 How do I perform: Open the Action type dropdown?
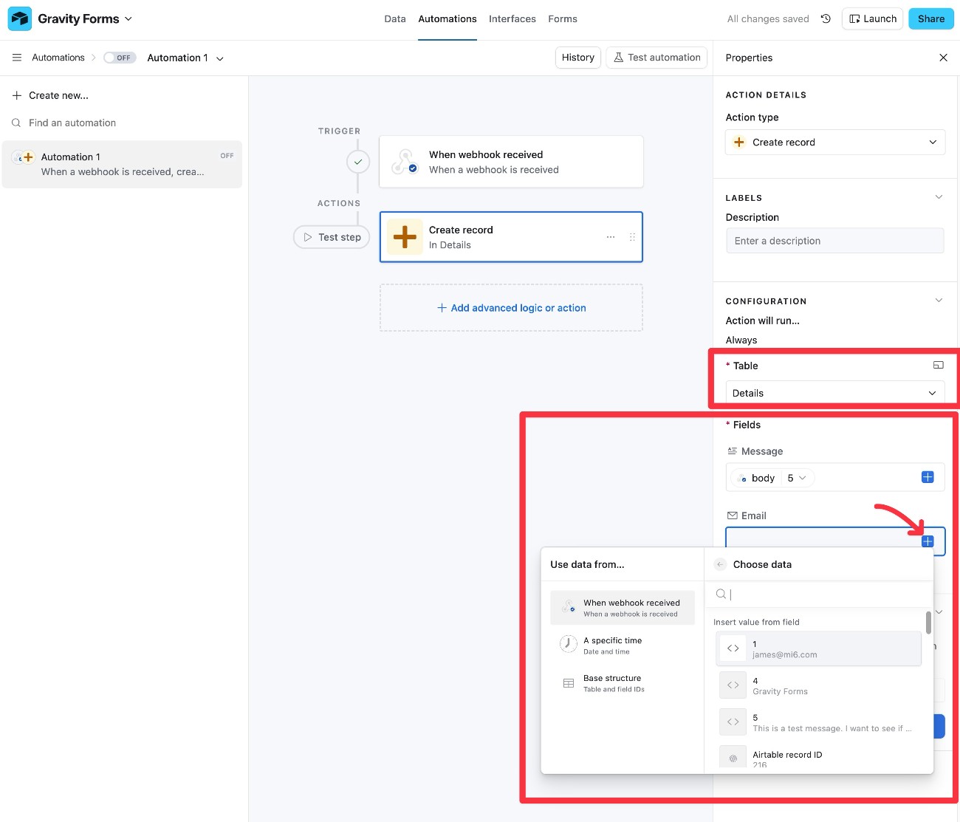tap(834, 143)
